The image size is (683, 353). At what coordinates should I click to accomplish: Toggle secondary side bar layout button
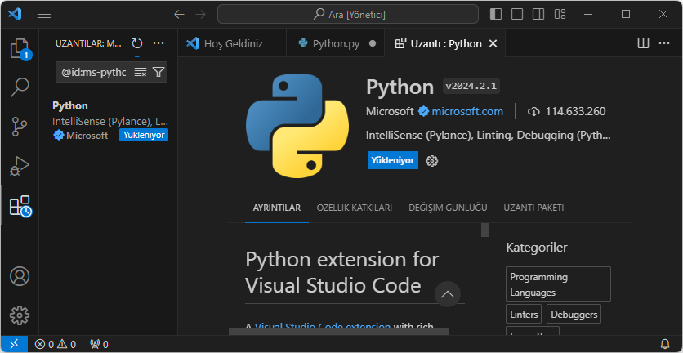click(x=538, y=14)
